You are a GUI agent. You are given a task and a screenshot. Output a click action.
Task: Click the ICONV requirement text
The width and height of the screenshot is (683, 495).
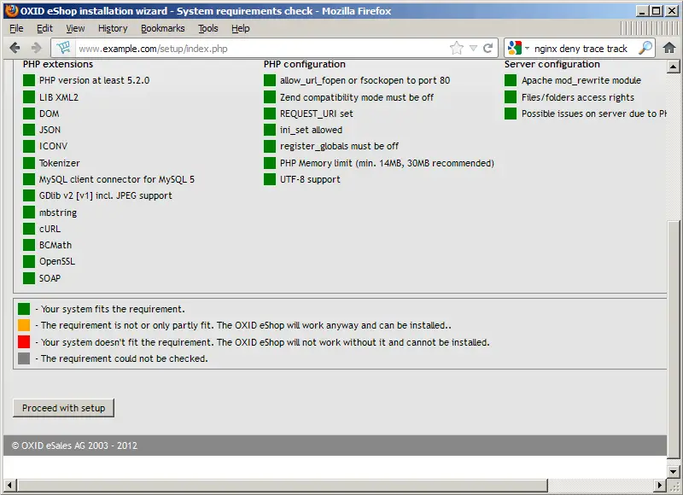coord(53,146)
